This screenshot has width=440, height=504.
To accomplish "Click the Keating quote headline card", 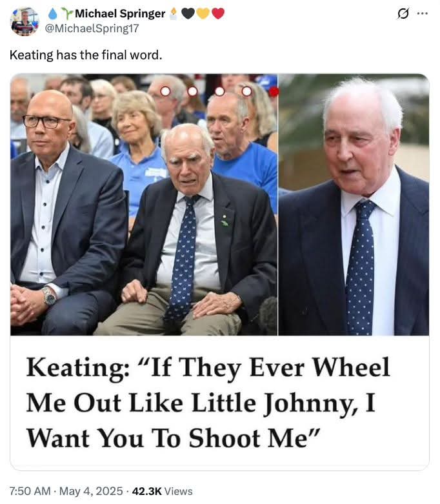I will tap(220, 403).
